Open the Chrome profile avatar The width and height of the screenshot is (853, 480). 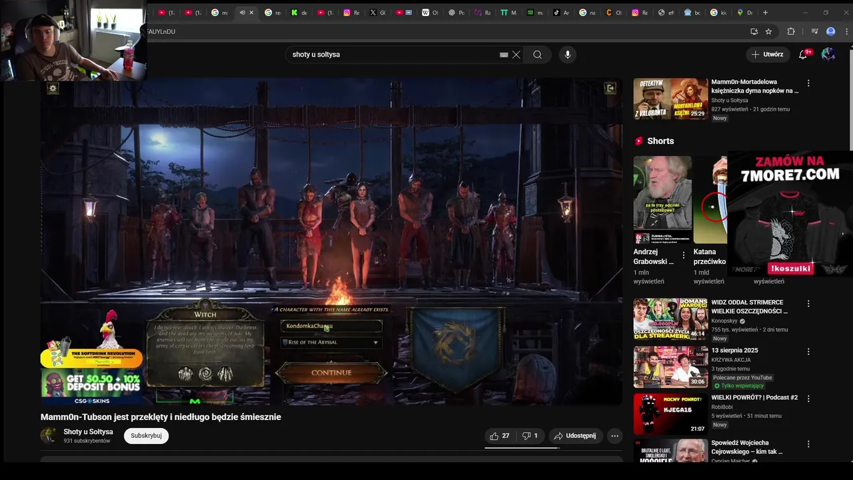pos(830,31)
